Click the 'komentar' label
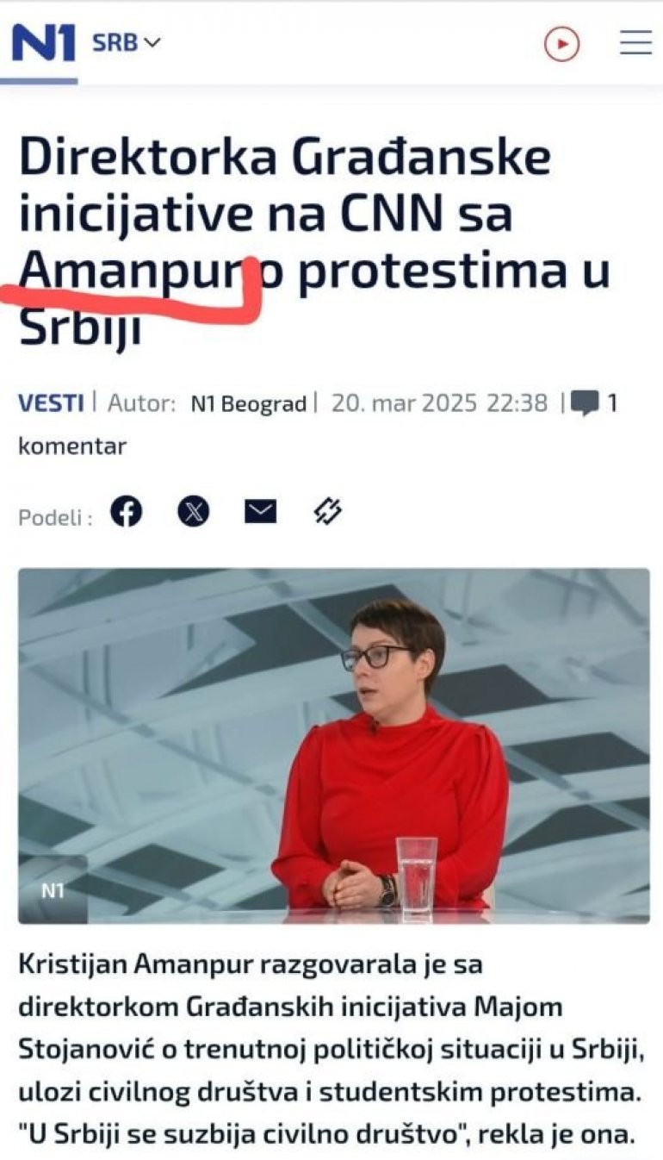Screen dimensions: 663x1160 (72, 446)
